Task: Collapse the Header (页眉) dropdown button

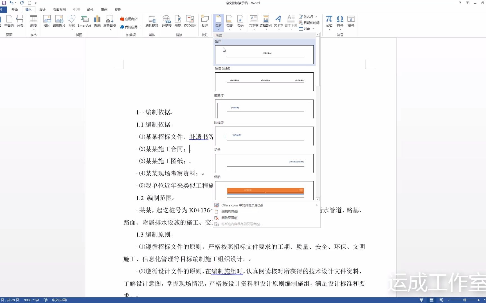Action: (x=219, y=22)
